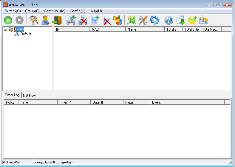This screenshot has width=235, height=167.
Task: Click the puzzle question mark stamp icon
Action: (204, 20)
